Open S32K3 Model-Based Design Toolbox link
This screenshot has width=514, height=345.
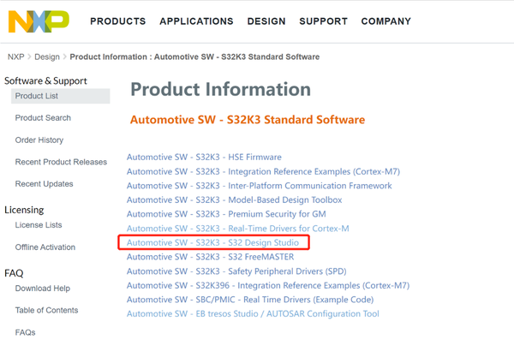[x=234, y=200]
